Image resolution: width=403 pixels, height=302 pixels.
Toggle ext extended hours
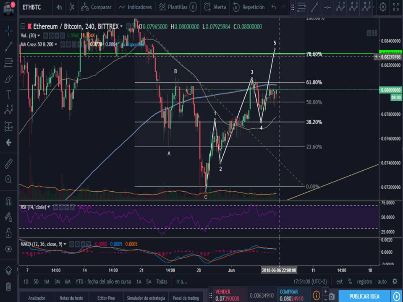tap(339, 282)
